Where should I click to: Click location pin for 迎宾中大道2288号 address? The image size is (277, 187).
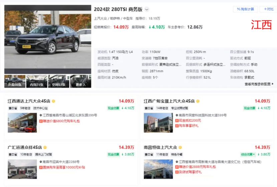pos(41,162)
